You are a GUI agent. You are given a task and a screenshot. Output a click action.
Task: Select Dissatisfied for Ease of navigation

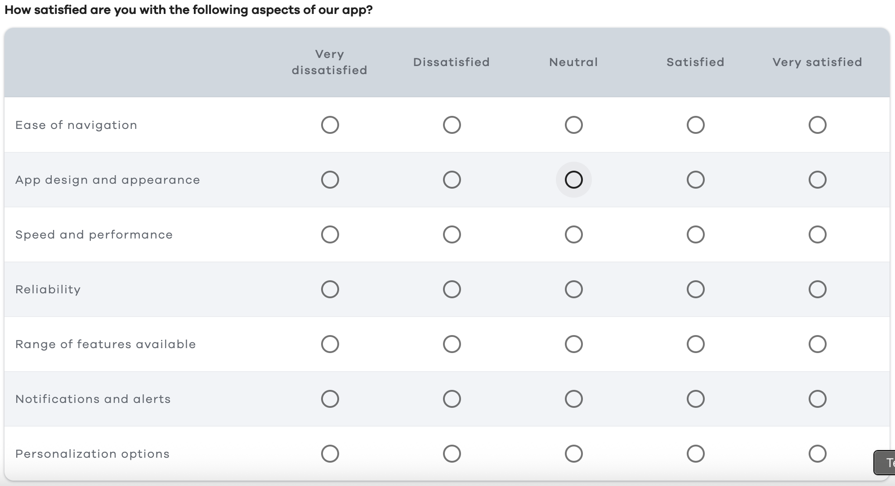[x=452, y=125]
